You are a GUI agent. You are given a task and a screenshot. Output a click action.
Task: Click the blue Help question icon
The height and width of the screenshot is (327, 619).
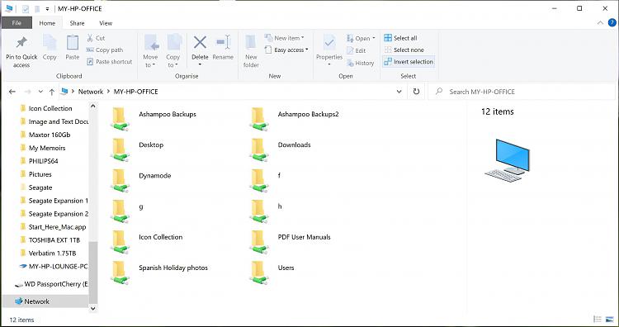pyautogui.click(x=612, y=23)
